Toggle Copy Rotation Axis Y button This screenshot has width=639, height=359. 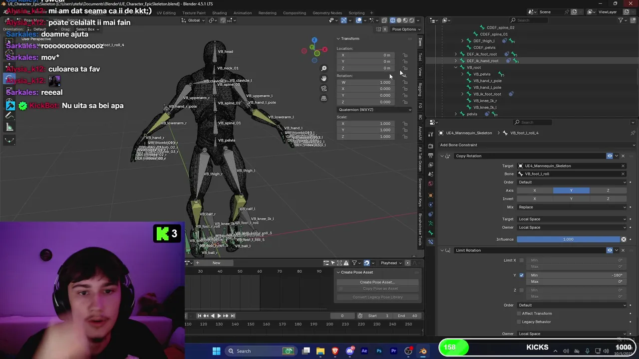571,190
